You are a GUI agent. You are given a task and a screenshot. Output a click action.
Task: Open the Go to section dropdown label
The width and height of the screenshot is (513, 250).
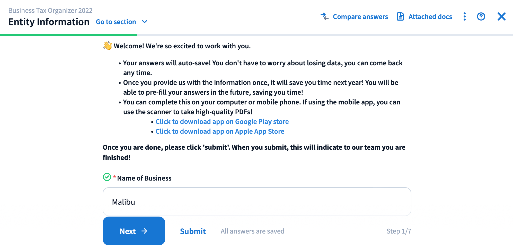(x=116, y=22)
